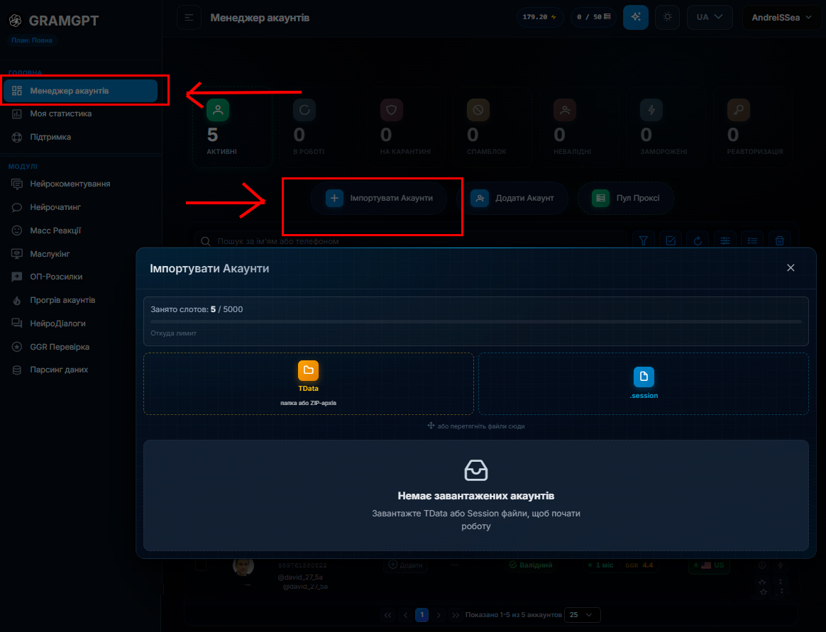This screenshot has width=826, height=632.
Task: Click the Откуда лимит link
Action: coord(173,333)
